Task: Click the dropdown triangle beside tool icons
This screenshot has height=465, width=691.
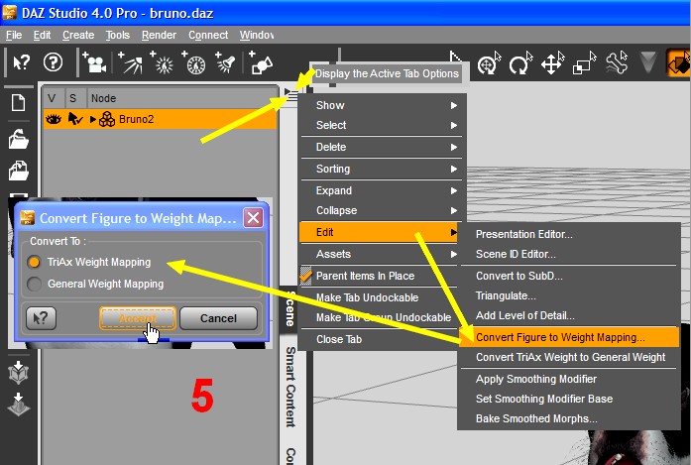Action: point(647,61)
